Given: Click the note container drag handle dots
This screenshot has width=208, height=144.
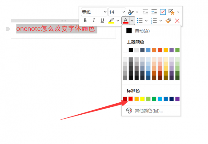Looking at the screenshot, I should (x=63, y=21).
